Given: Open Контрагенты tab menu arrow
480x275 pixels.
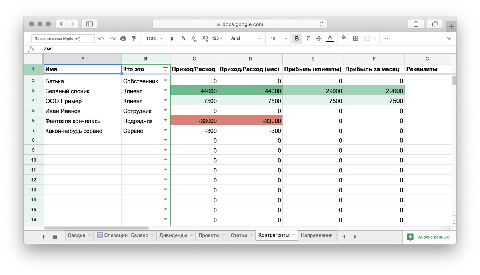Looking at the screenshot, I should 294,235.
